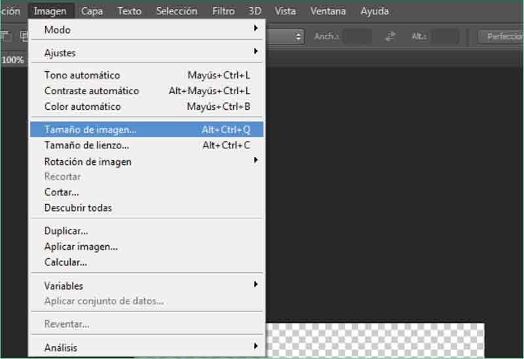Open Rotación de imagen submenu
This screenshot has width=524, height=359.
[x=147, y=162]
